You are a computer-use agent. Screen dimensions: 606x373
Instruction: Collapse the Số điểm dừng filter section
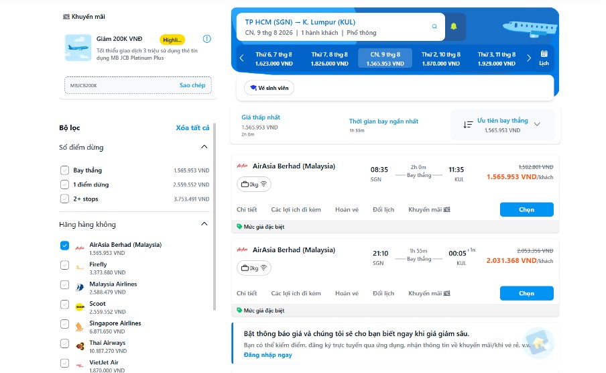click(x=204, y=147)
